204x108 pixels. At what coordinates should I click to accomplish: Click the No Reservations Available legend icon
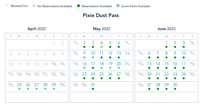point(34,6)
